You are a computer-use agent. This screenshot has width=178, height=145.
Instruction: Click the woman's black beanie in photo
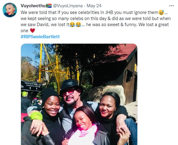tap(50, 95)
